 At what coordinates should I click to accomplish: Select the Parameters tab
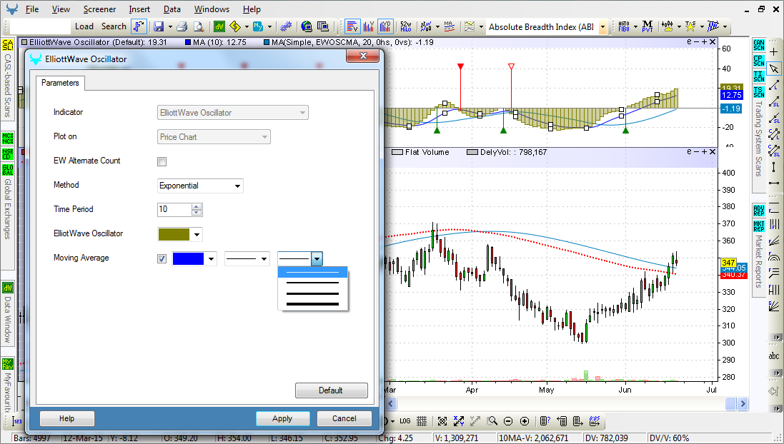(x=60, y=83)
